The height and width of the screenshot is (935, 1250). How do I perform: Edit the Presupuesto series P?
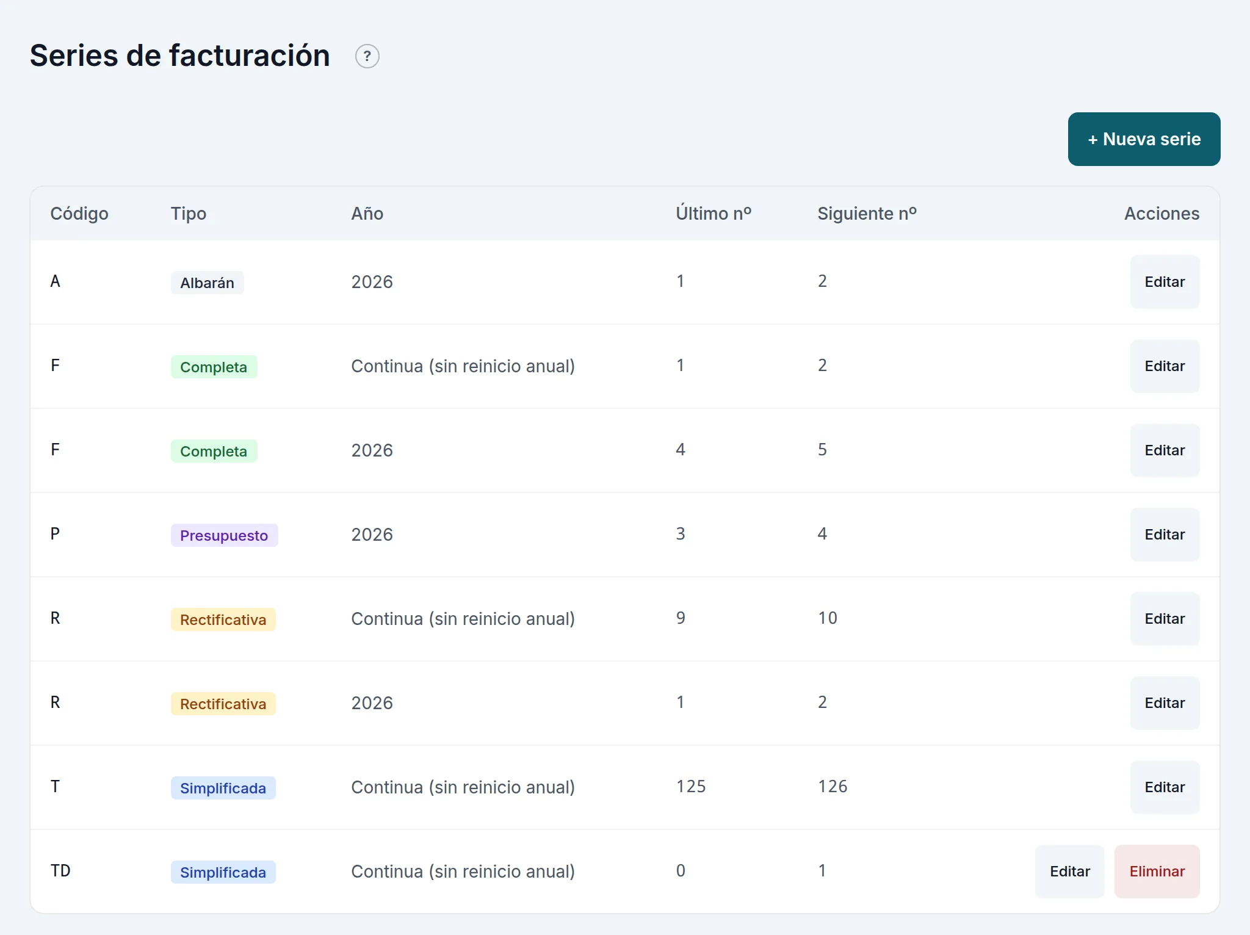pyautogui.click(x=1165, y=535)
